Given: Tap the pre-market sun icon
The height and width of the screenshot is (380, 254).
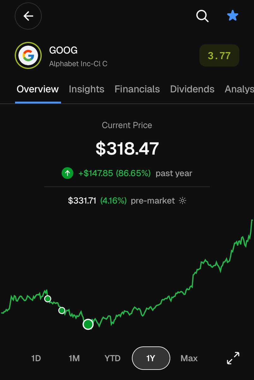Looking at the screenshot, I should tap(183, 200).
